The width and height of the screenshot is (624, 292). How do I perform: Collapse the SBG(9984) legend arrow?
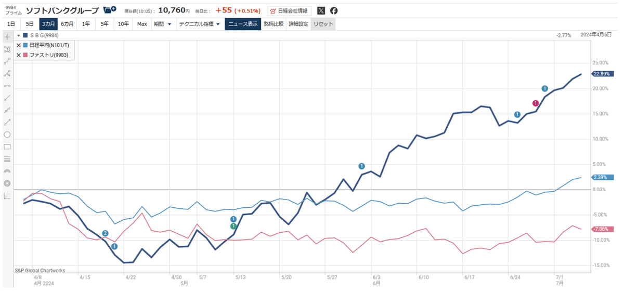click(19, 35)
